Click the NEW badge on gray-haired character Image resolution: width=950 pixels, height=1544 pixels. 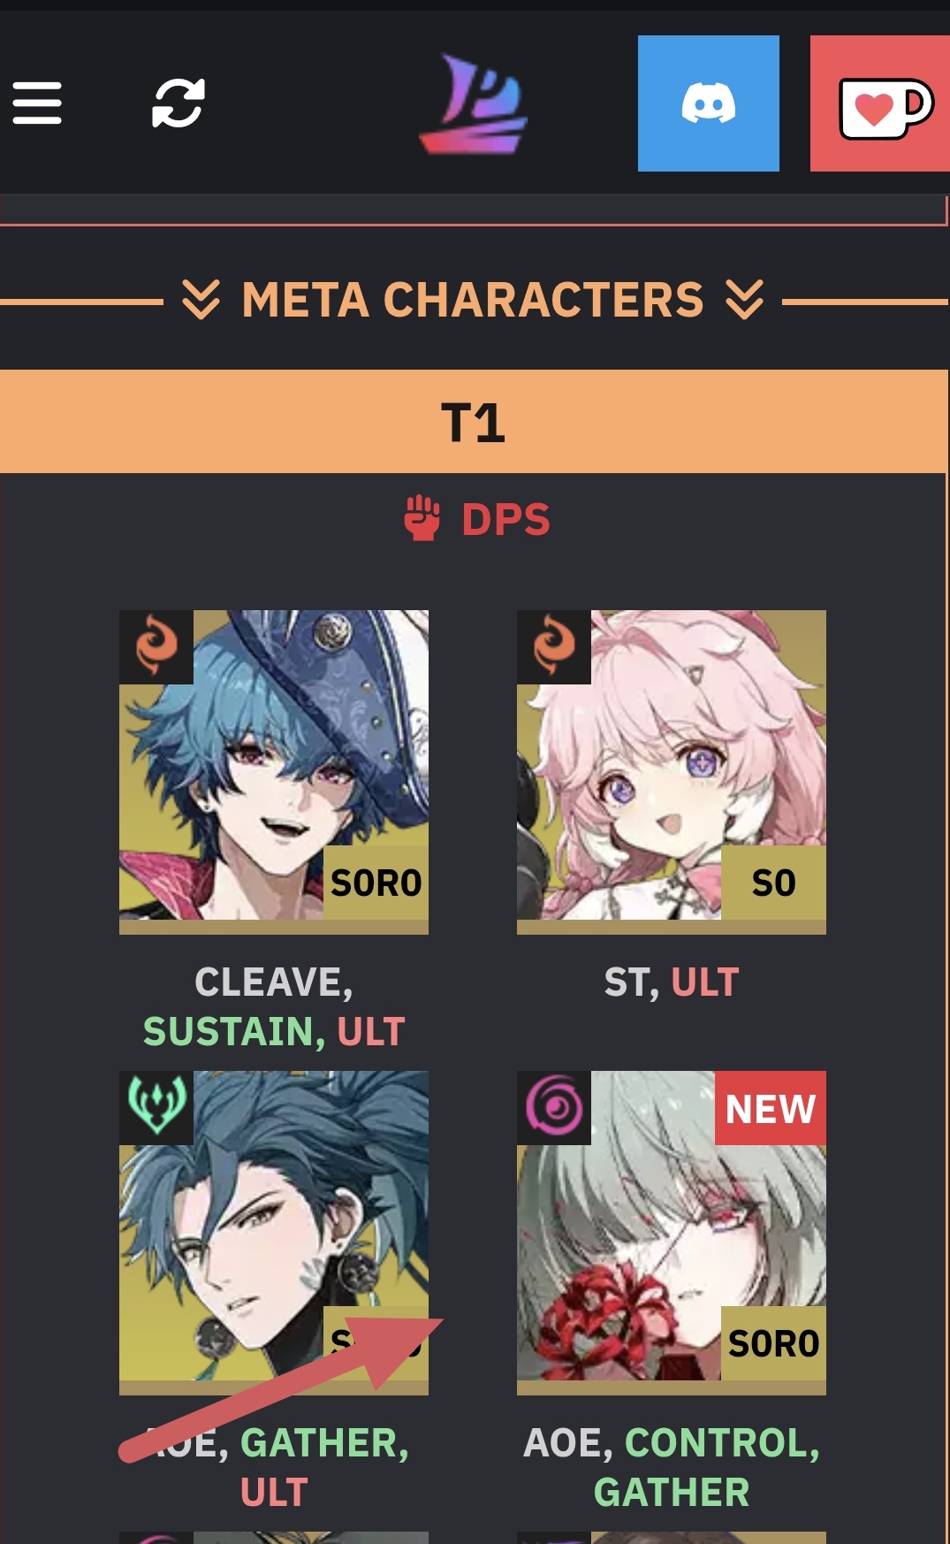[x=771, y=1108]
